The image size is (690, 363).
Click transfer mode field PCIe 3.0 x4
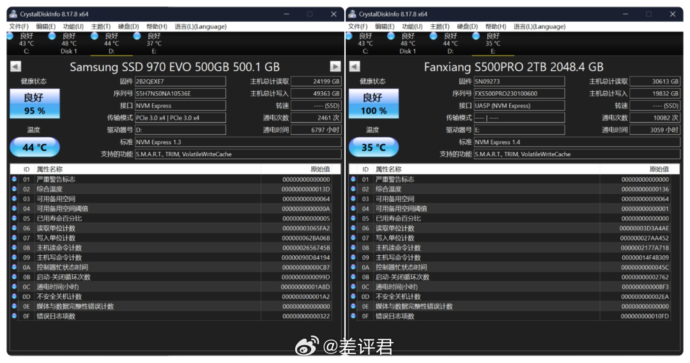click(x=180, y=118)
